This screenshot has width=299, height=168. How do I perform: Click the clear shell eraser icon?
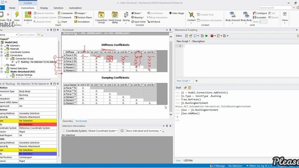click(185, 88)
